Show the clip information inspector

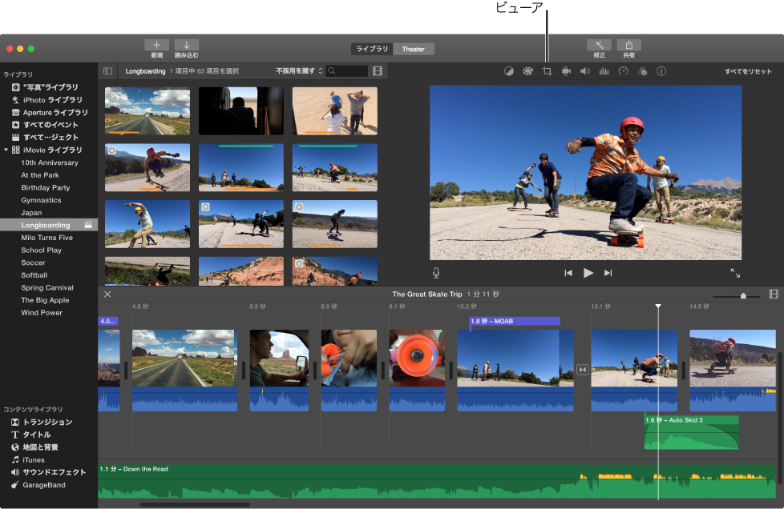point(661,71)
